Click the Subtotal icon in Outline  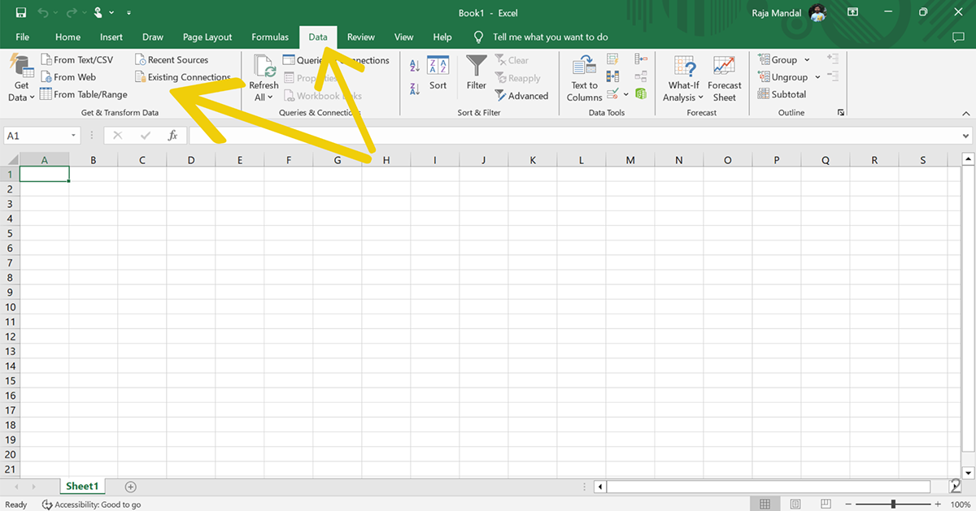click(763, 94)
